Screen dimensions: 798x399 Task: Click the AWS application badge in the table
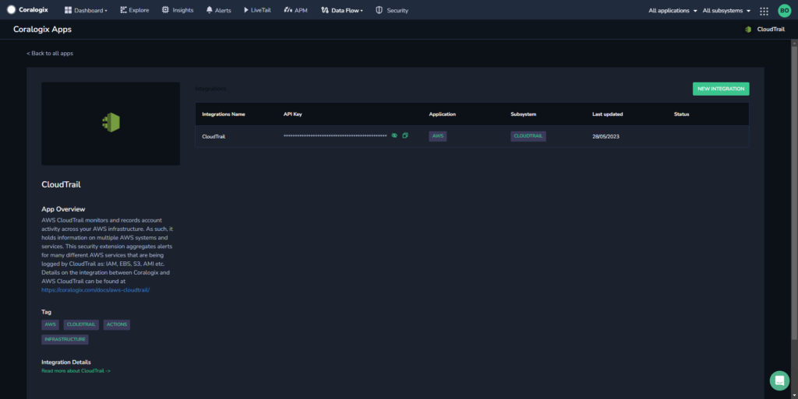click(x=438, y=136)
